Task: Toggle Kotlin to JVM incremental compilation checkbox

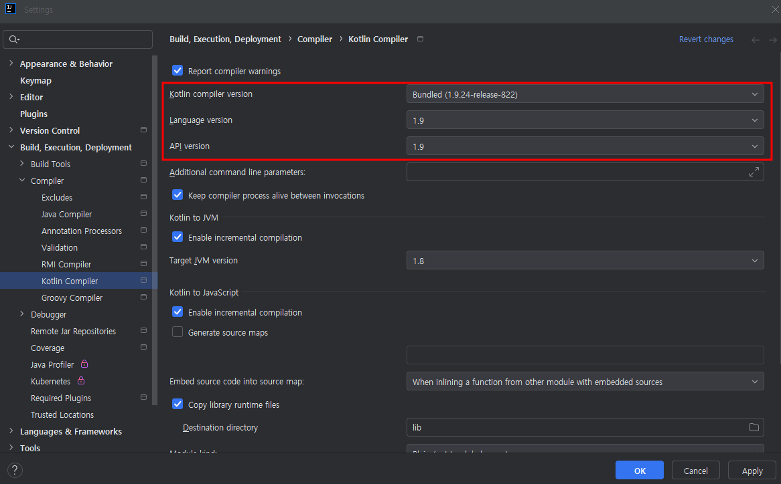Action: pyautogui.click(x=177, y=237)
